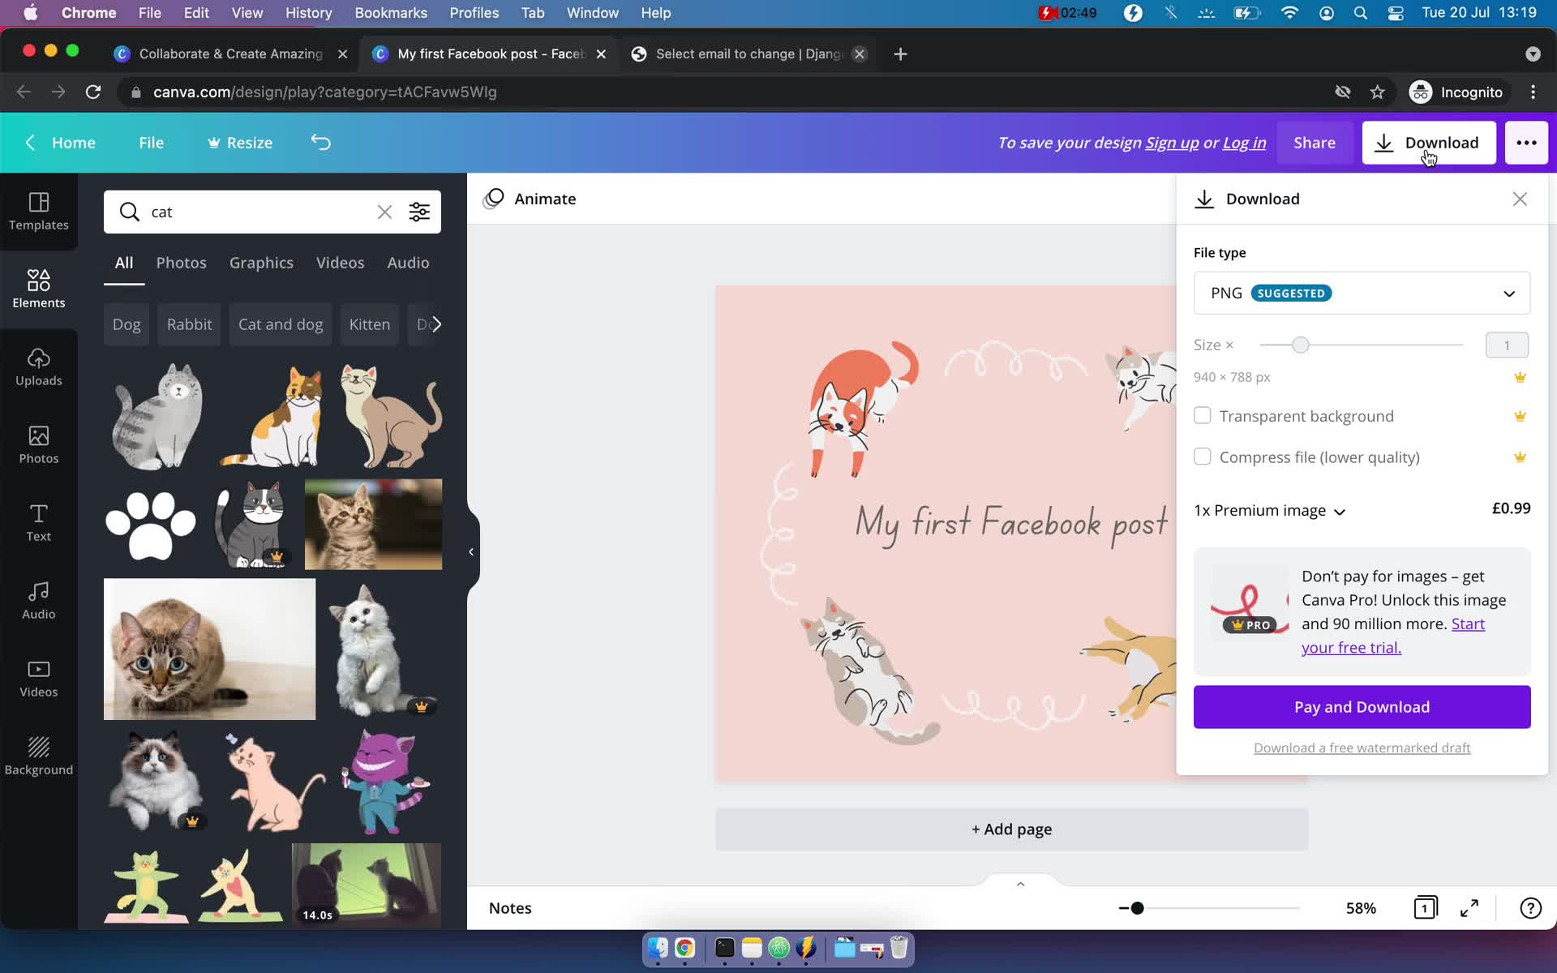Close the Download panel

1520,199
